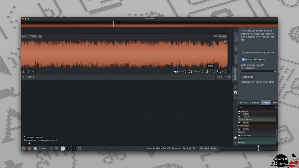This screenshot has height=168, width=299.
Task: Collapse the Effects folder
Action: [x=239, y=112]
